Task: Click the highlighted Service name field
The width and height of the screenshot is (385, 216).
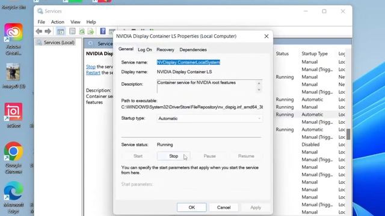Action: click(188, 62)
